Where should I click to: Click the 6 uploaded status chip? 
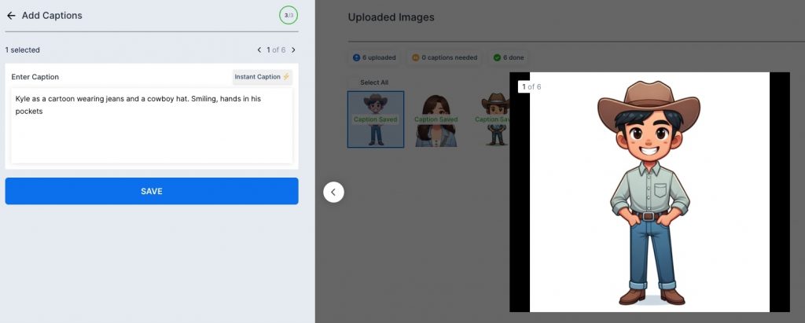(375, 57)
